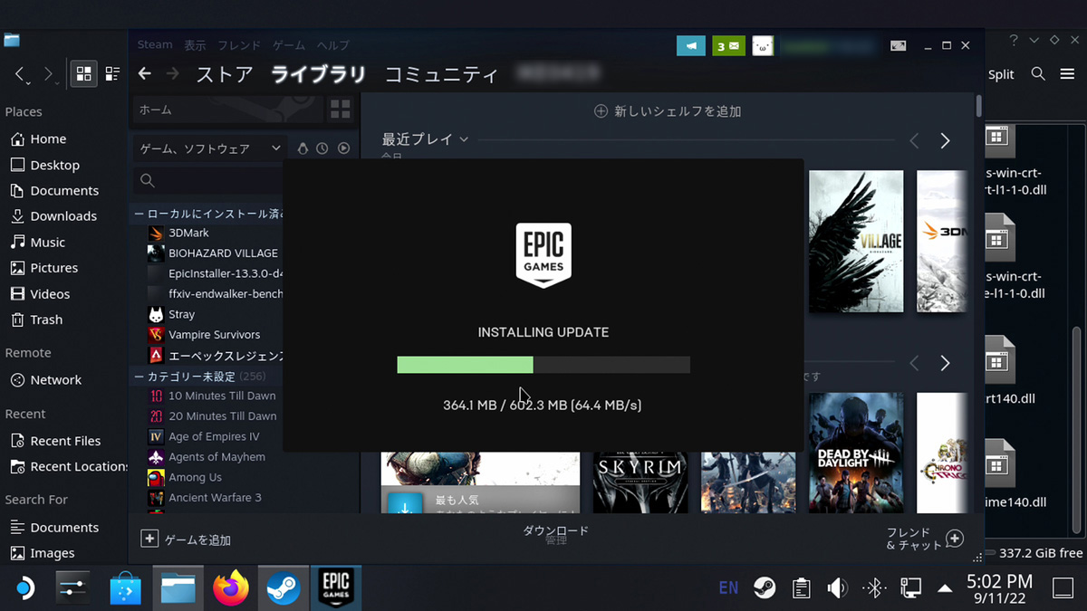The width and height of the screenshot is (1087, 611).
Task: Switch library to grid view icon
Action: coord(340,110)
